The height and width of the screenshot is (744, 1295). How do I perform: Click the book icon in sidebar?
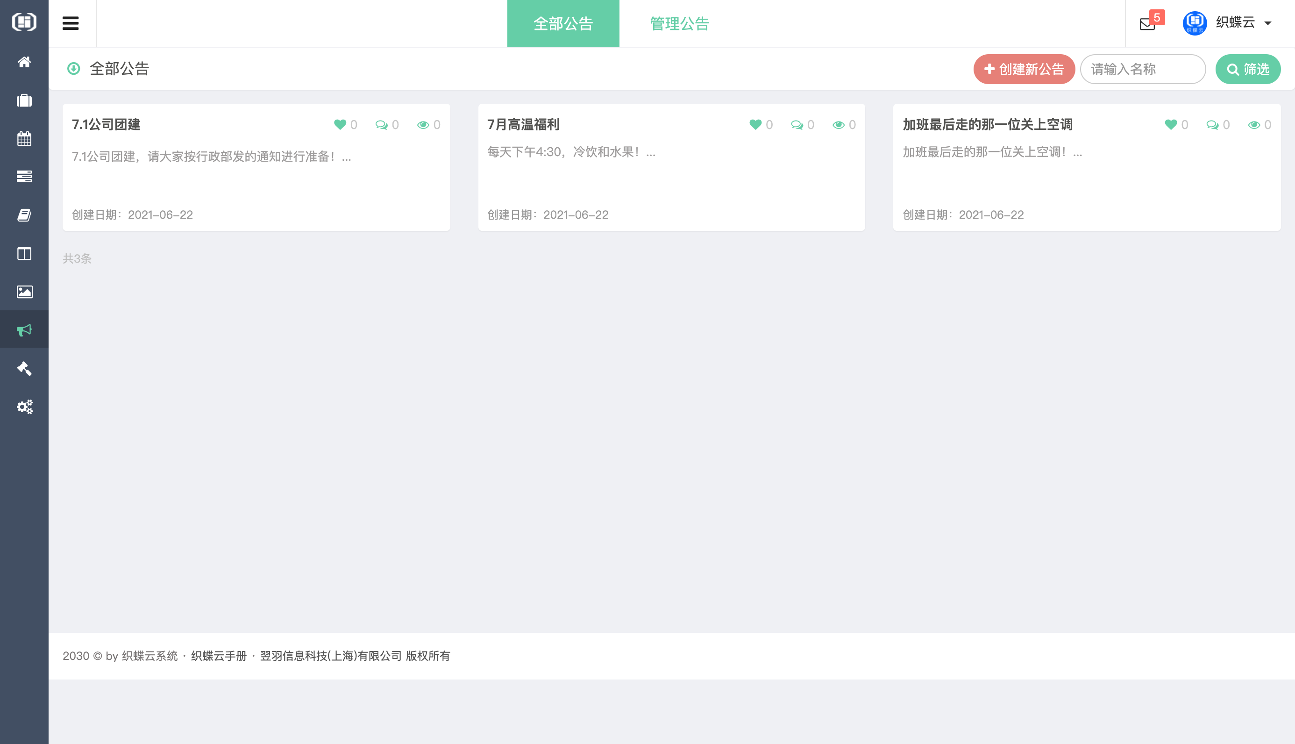(x=24, y=215)
